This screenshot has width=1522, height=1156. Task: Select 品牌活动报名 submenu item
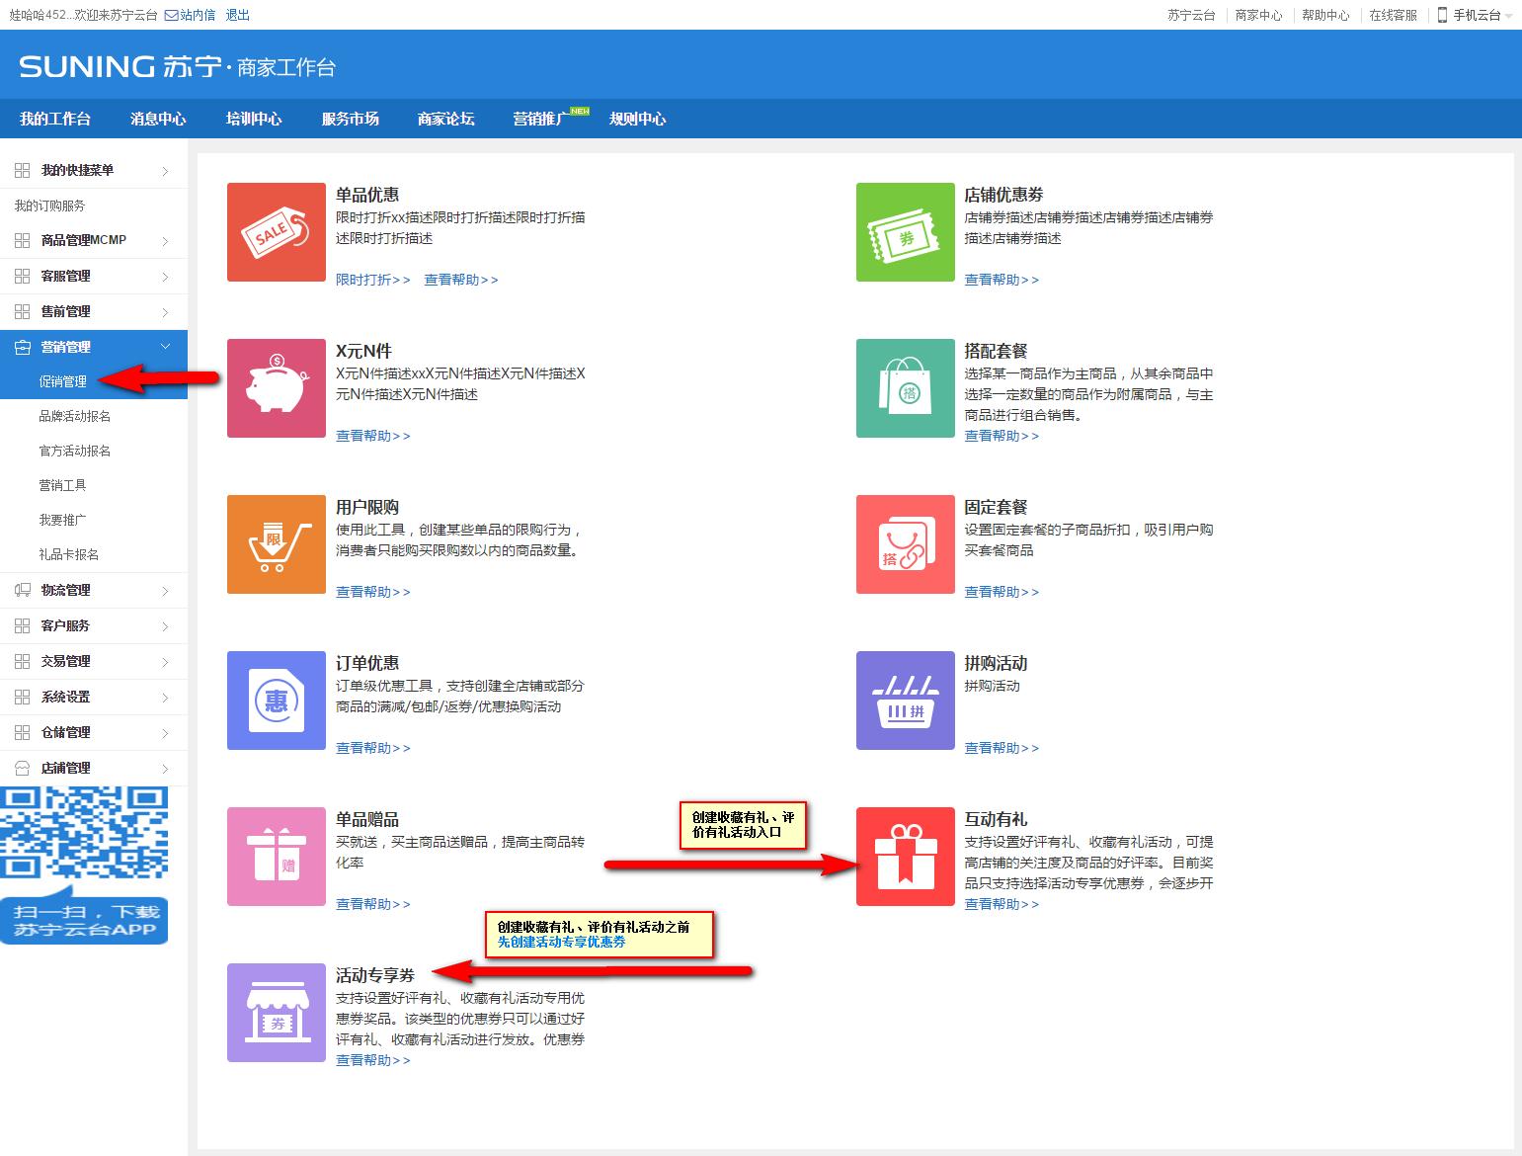[x=75, y=416]
